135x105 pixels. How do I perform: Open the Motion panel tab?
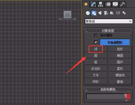[x=108, y=4]
